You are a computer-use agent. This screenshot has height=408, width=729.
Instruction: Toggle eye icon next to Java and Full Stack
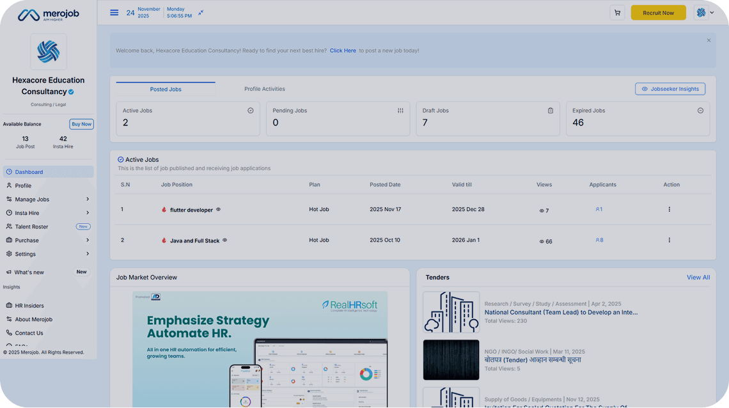224,240
